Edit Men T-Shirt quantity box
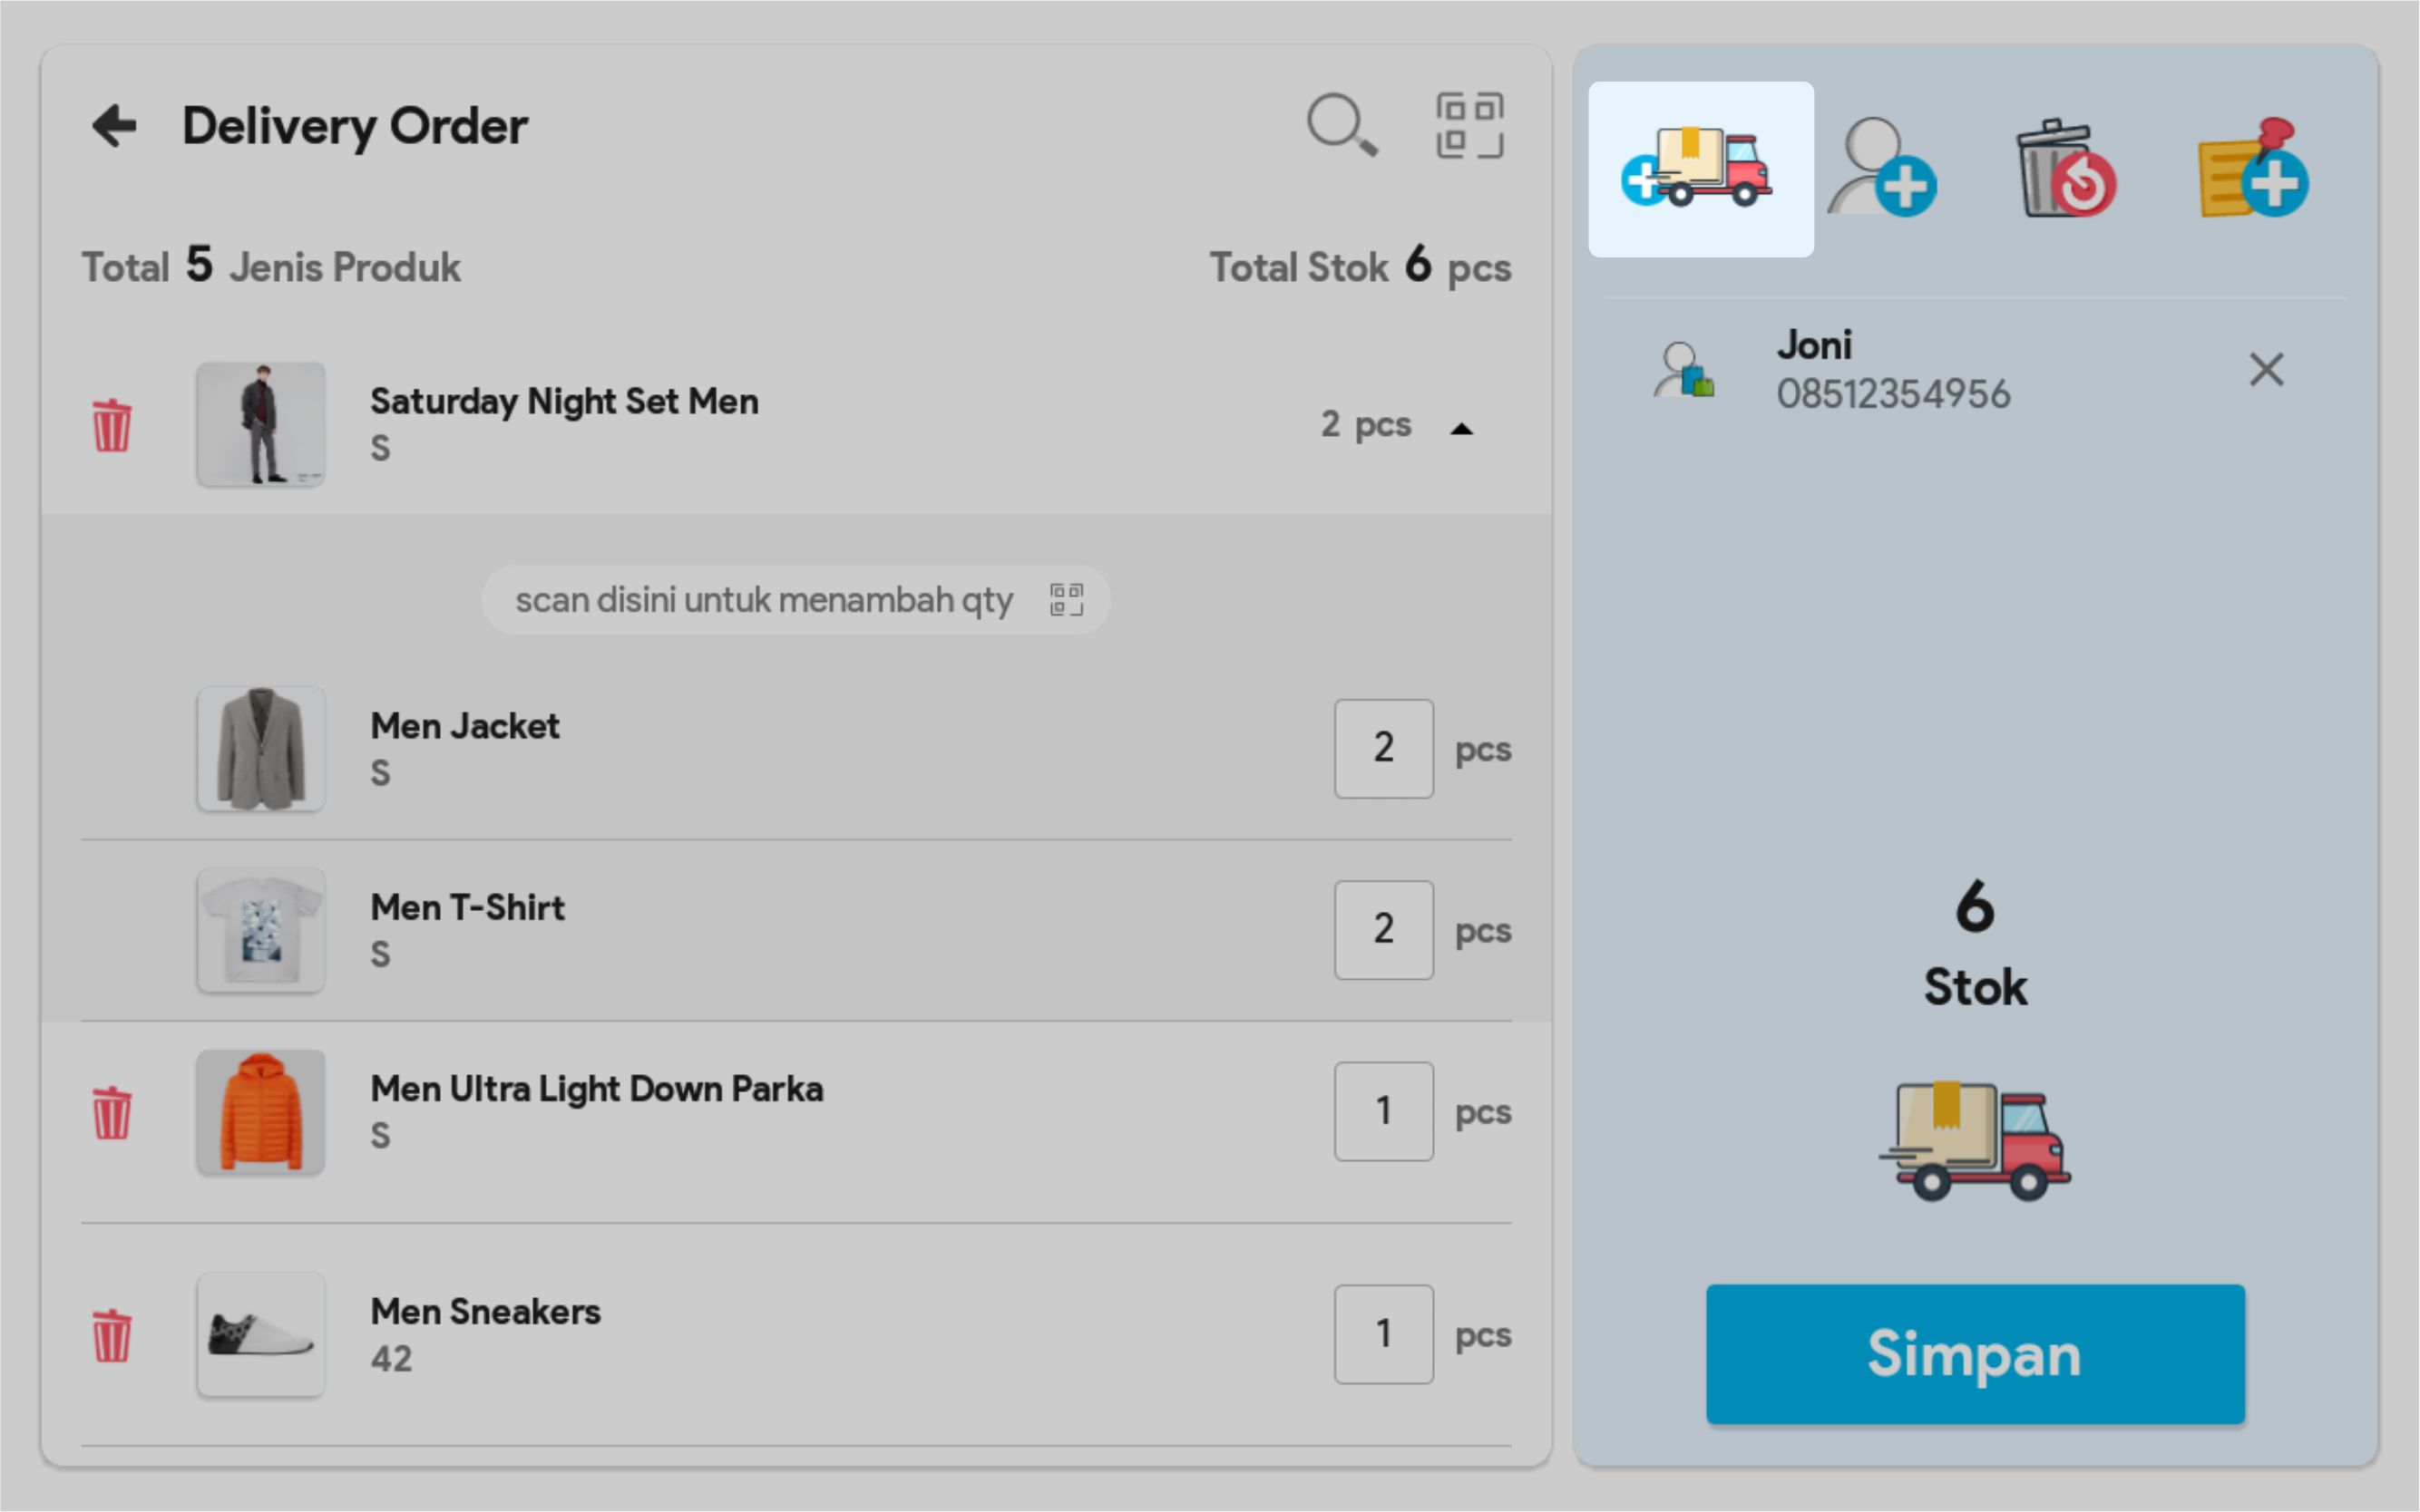 1382,930
